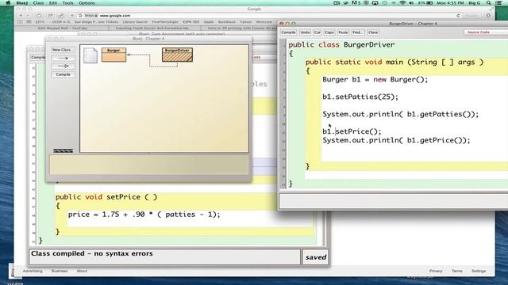Open the BlueJ application menu

point(21,3)
